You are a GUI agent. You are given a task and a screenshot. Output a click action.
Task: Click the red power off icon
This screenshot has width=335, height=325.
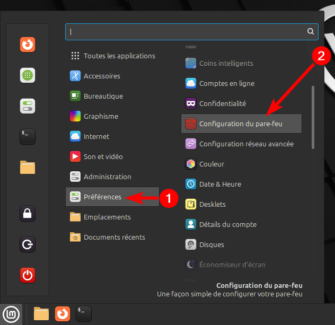28,275
